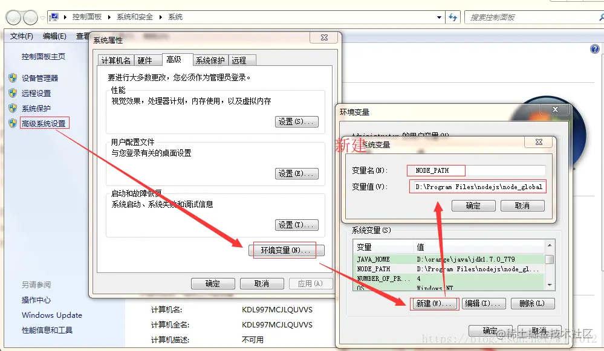The height and width of the screenshot is (351, 604).
Task: Confirm new system variable with 确定
Action: 473,206
